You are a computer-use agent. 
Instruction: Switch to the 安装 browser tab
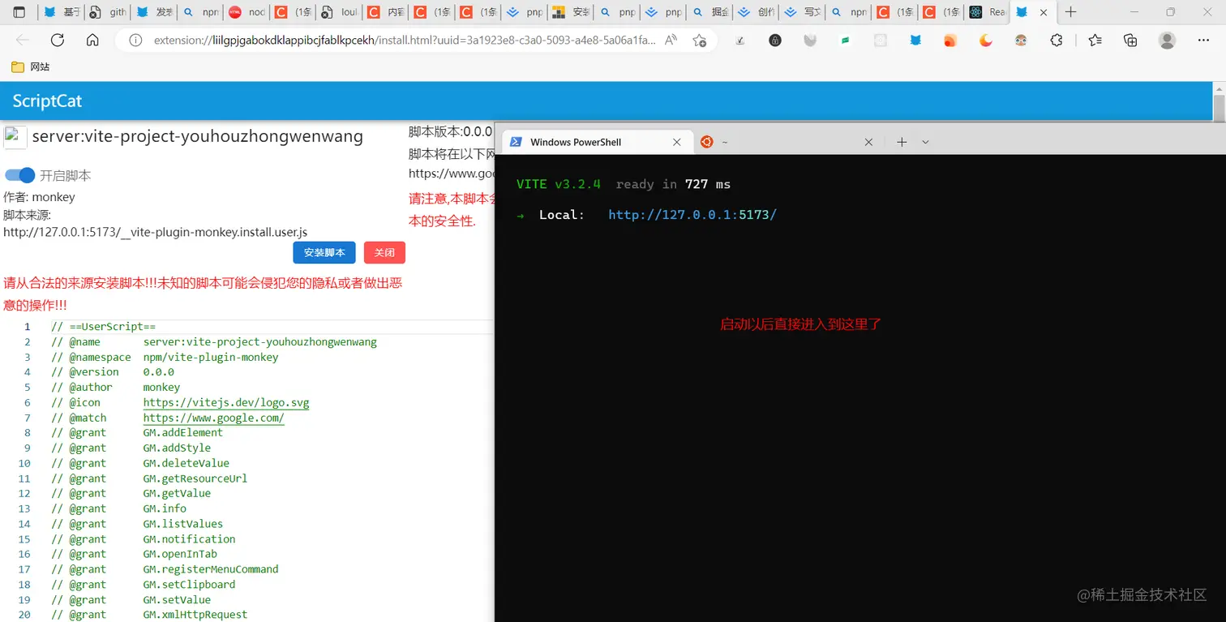coord(570,12)
